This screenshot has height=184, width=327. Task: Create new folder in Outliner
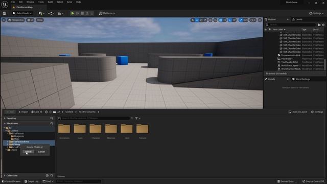pos(319,25)
